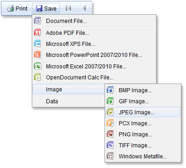Screen dimensions: 186x168
Task: Click the Adobe PDF red icon
Action: click(38, 33)
